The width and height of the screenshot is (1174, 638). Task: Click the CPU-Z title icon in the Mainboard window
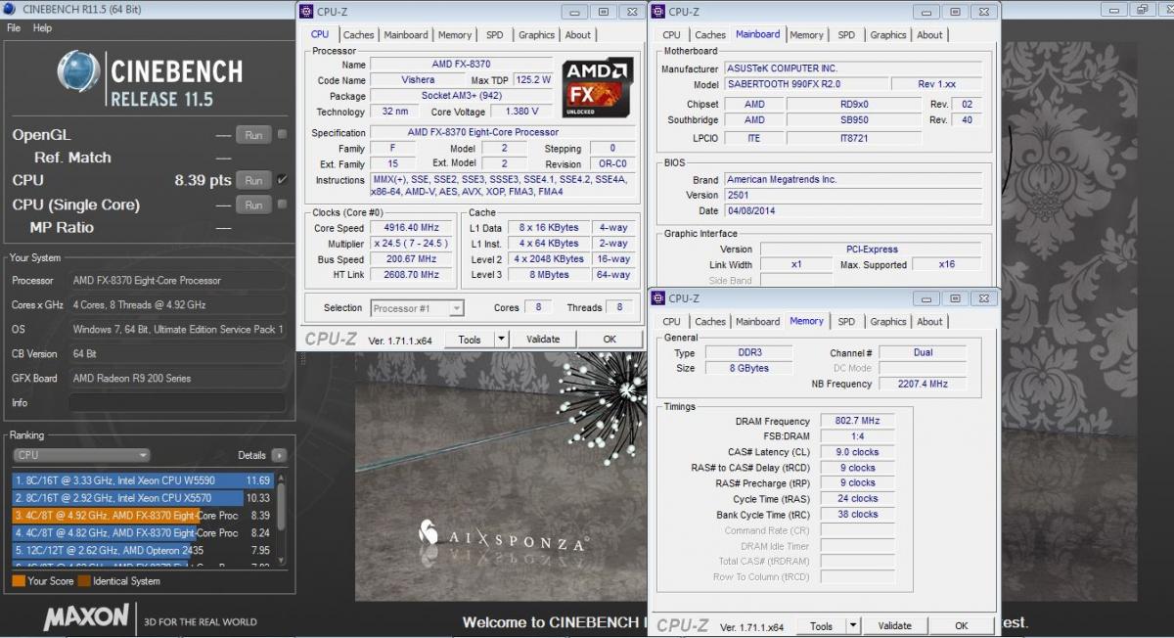(658, 12)
